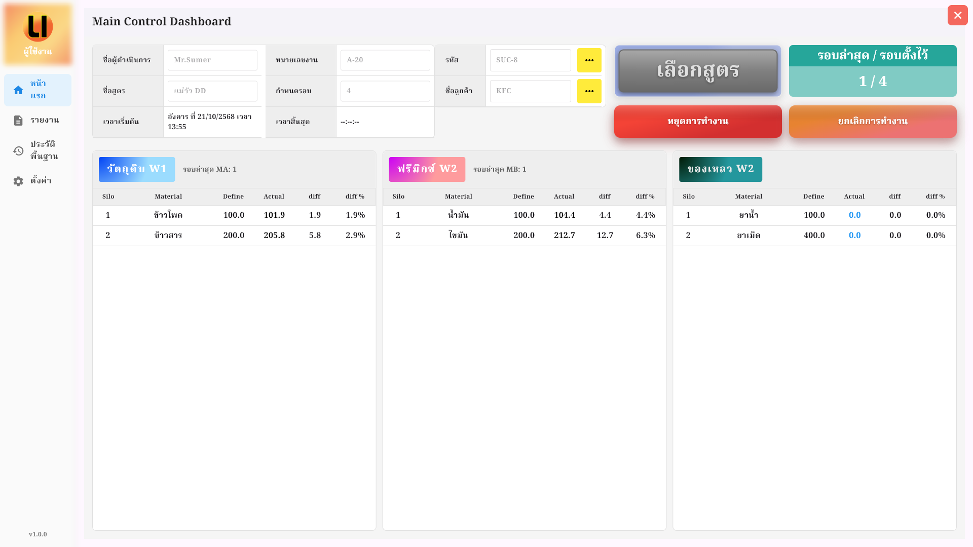Click the แม่วัว DD formula name field
Image resolution: width=973 pixels, height=547 pixels.
coord(212,91)
